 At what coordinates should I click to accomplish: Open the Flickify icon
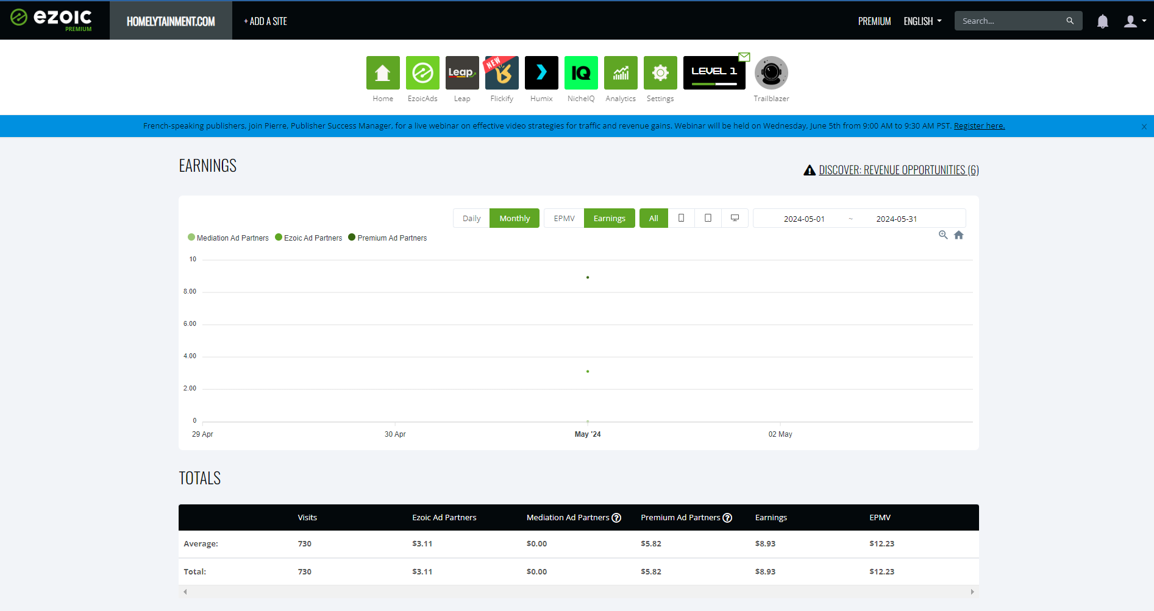click(x=502, y=72)
